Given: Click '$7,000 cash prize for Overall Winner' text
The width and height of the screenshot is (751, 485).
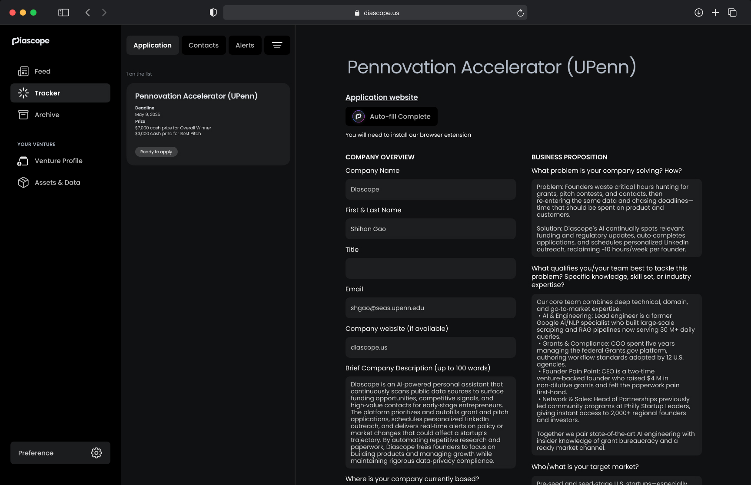Looking at the screenshot, I should point(173,128).
